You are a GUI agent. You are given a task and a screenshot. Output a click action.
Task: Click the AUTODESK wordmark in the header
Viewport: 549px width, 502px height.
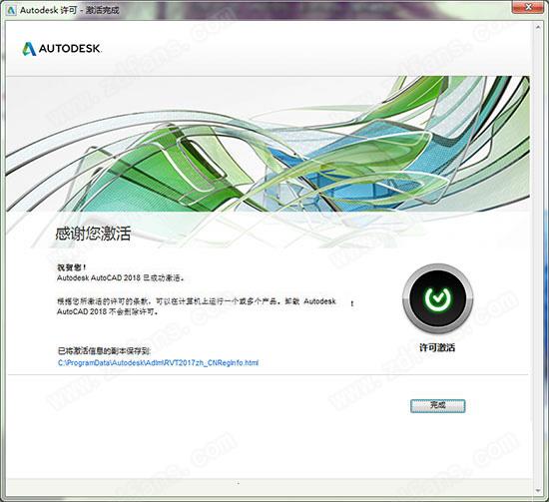[x=70, y=48]
